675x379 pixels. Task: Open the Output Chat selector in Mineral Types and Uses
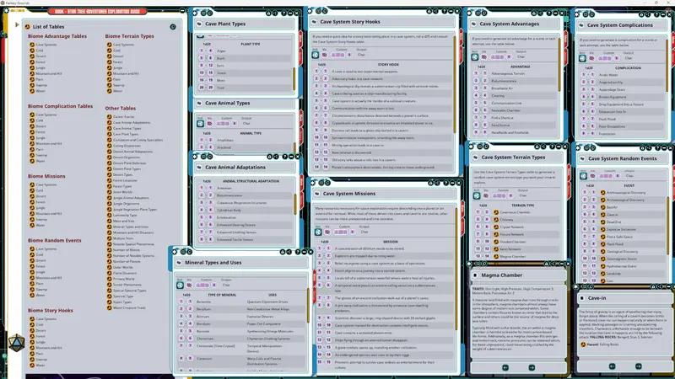pyautogui.click(x=226, y=285)
